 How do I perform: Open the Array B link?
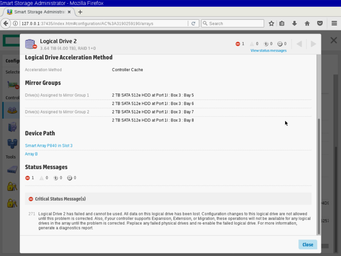[x=31, y=154]
